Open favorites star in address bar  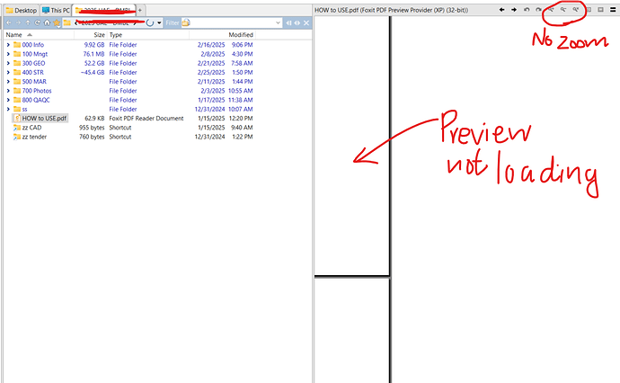[x=57, y=23]
